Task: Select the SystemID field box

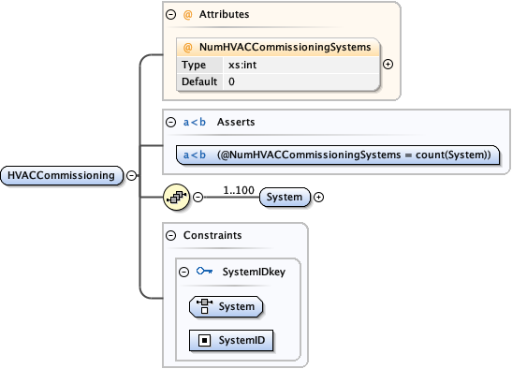Action: coord(231,340)
